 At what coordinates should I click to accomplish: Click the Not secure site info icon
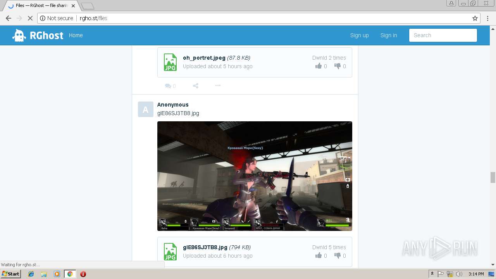pyautogui.click(x=43, y=18)
